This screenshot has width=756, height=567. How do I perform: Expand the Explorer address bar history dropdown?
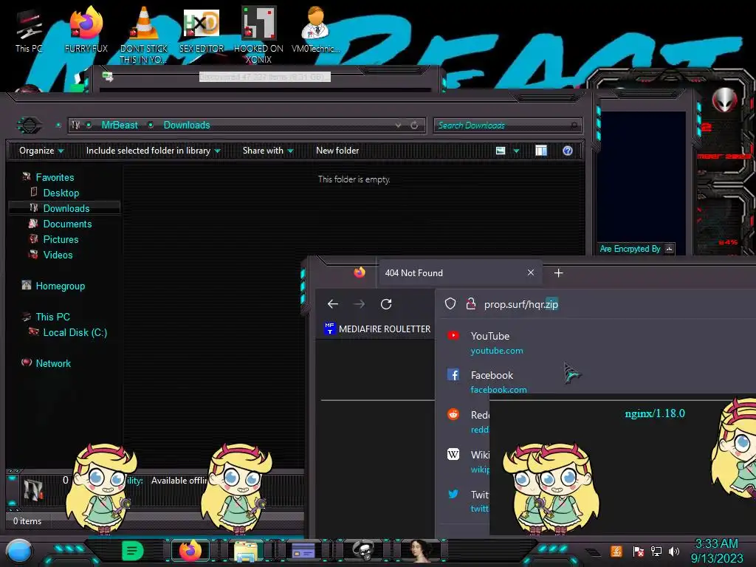398,126
